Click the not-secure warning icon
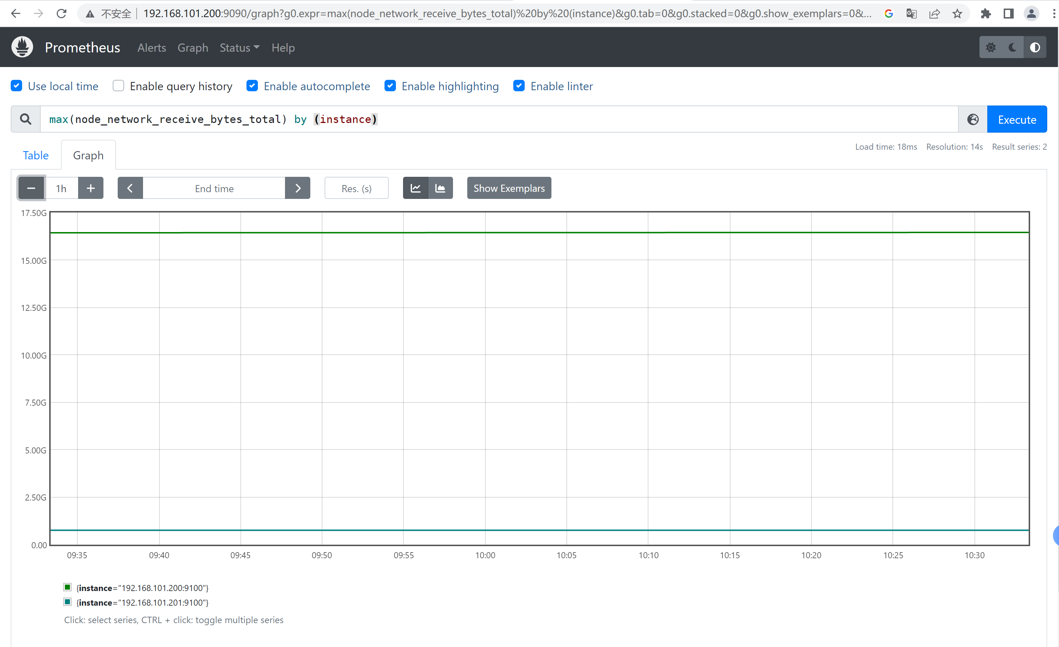The width and height of the screenshot is (1059, 647). [90, 14]
